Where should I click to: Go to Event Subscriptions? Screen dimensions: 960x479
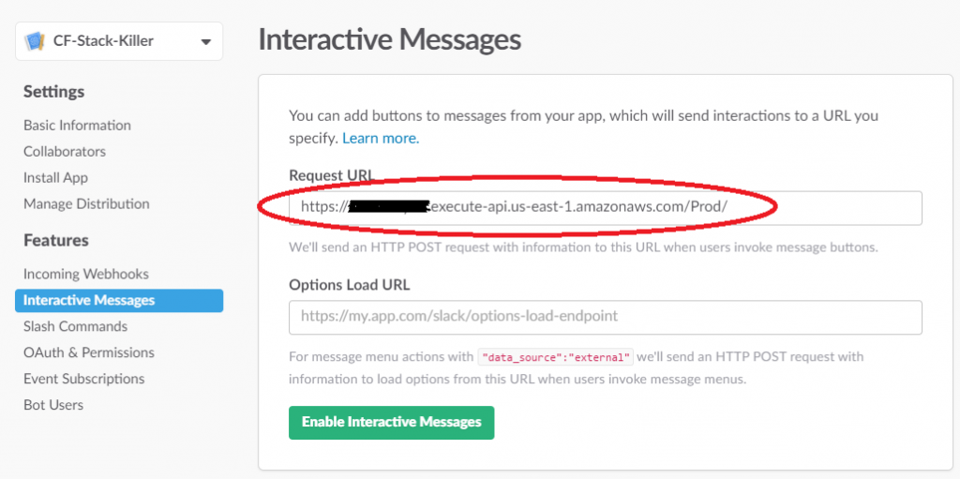click(84, 379)
